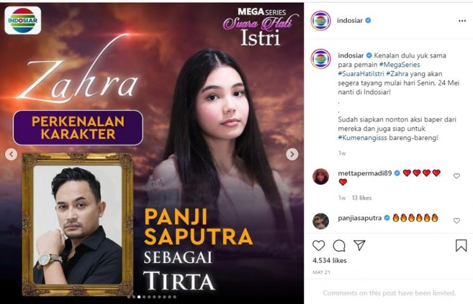473x304 pixels.
Task: Click indosiar avatar beside the caption
Action: (321, 59)
